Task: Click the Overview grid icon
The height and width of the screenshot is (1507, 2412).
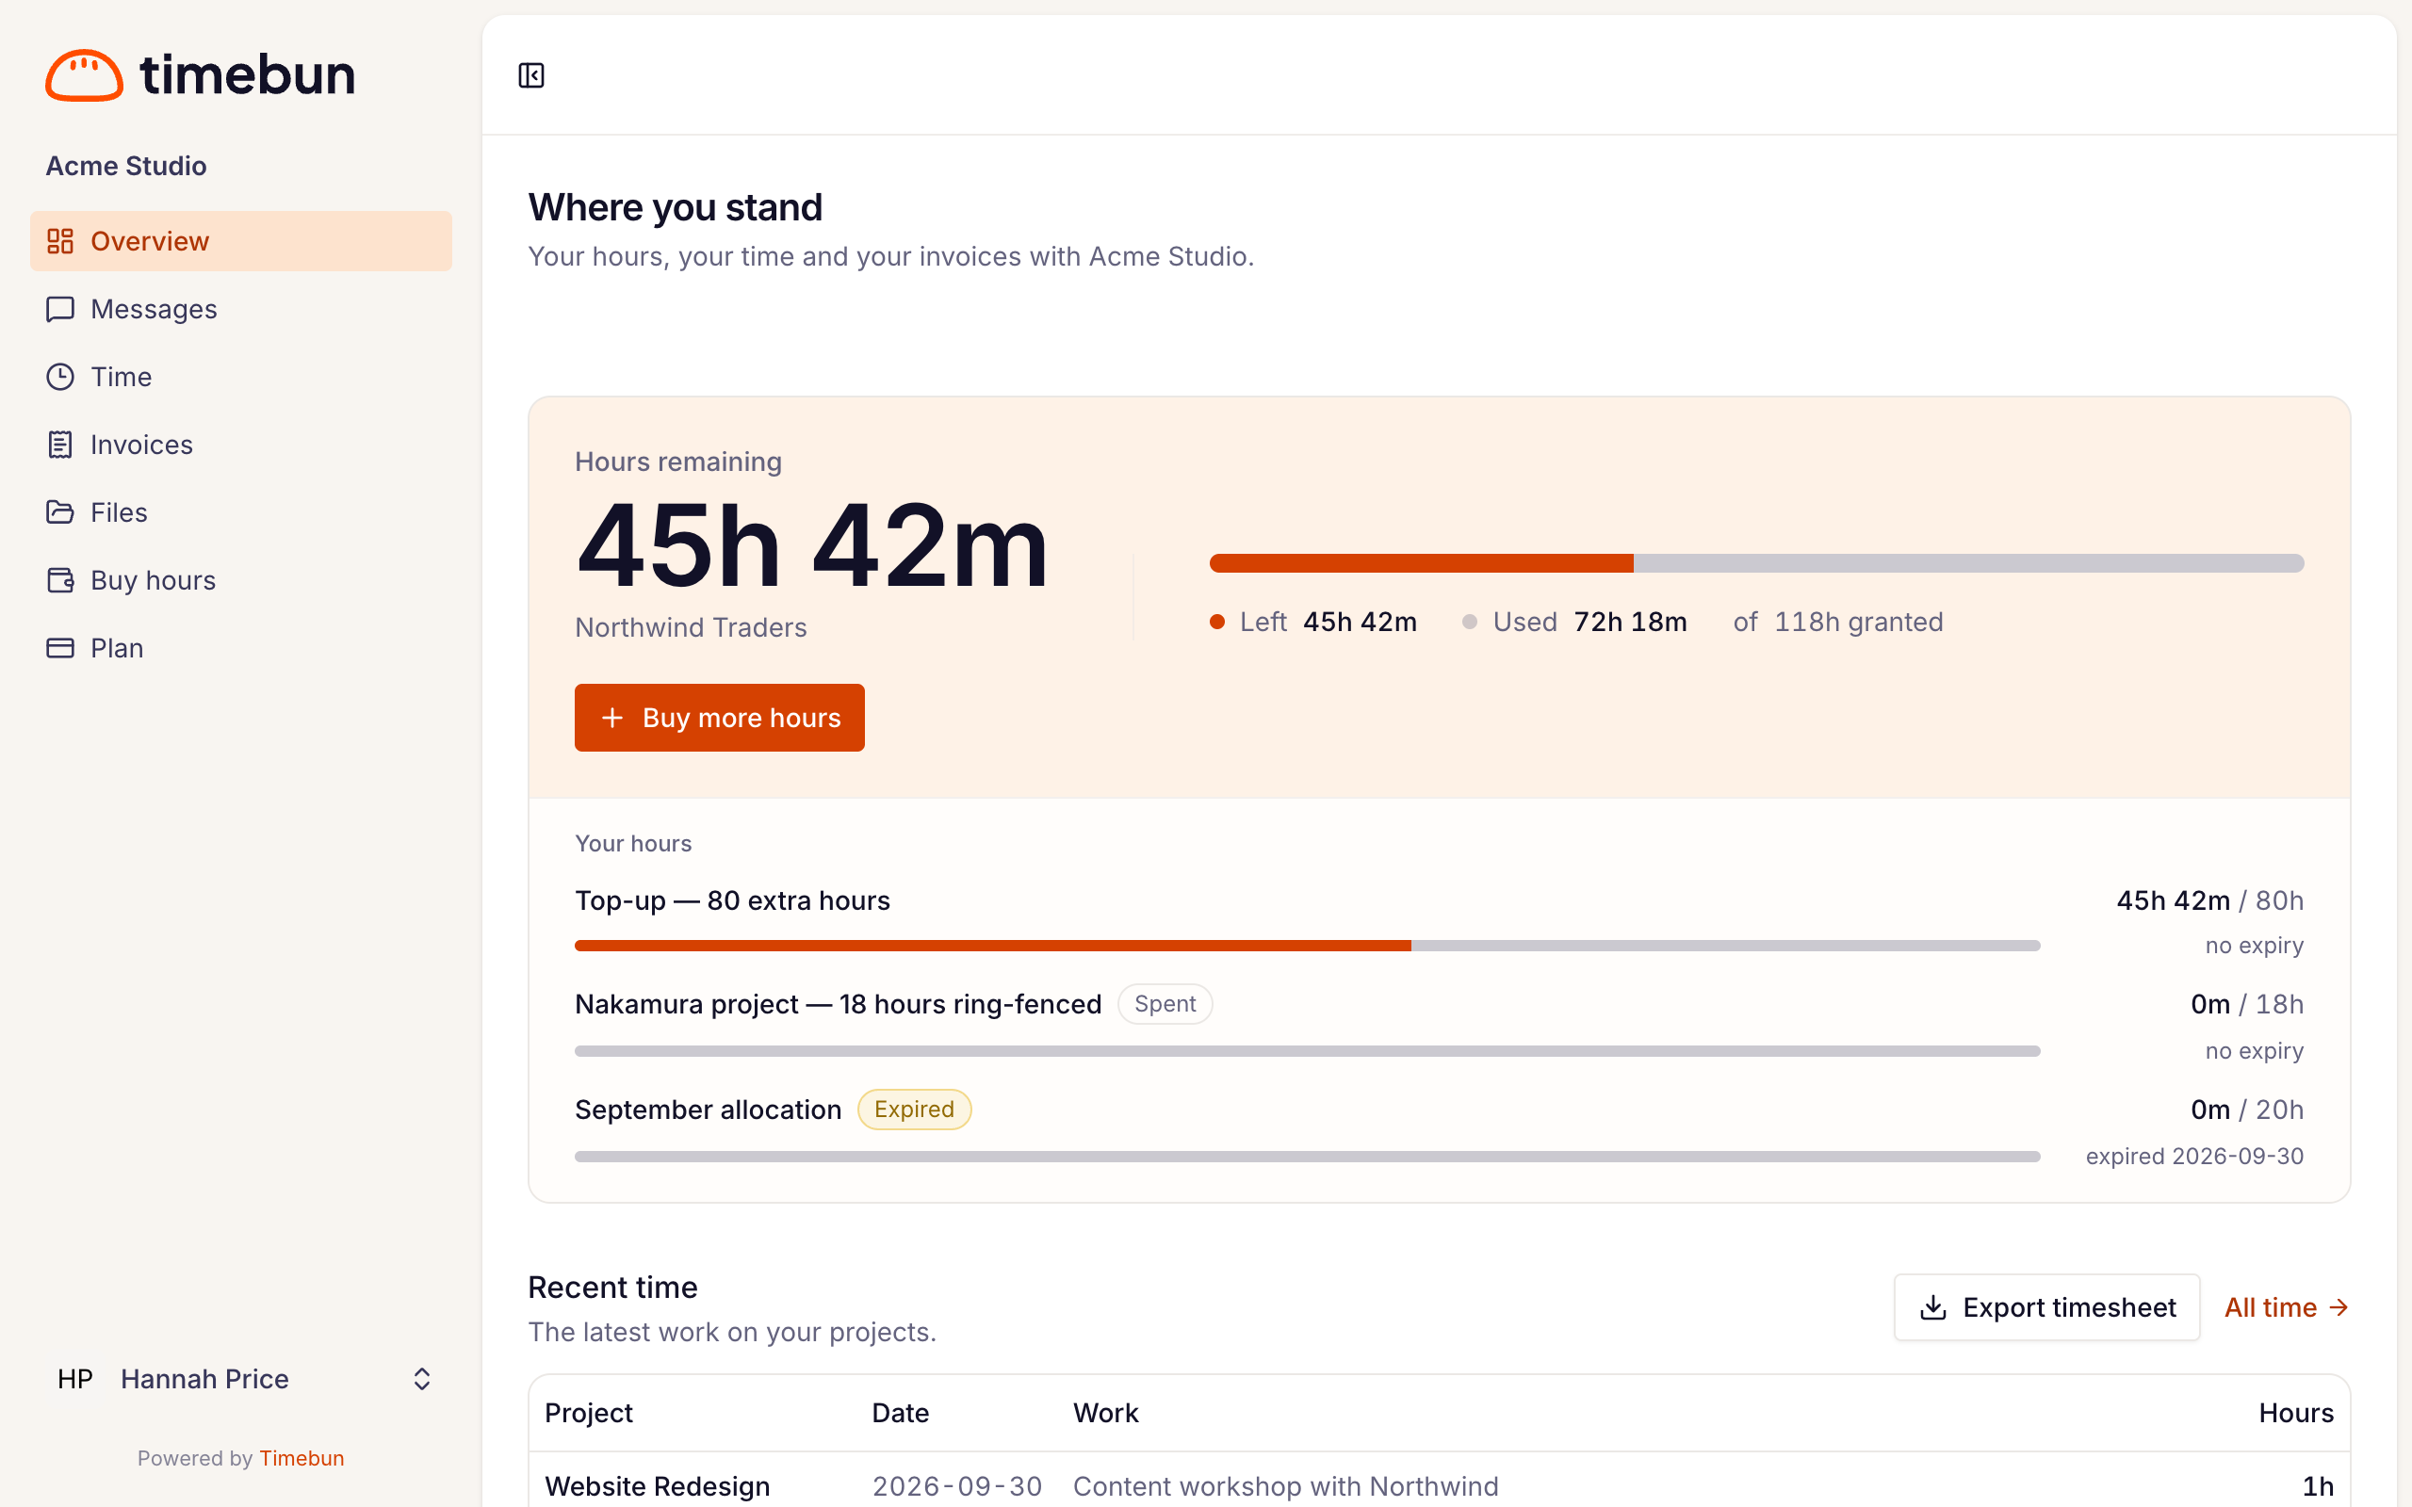Action: coord(59,241)
